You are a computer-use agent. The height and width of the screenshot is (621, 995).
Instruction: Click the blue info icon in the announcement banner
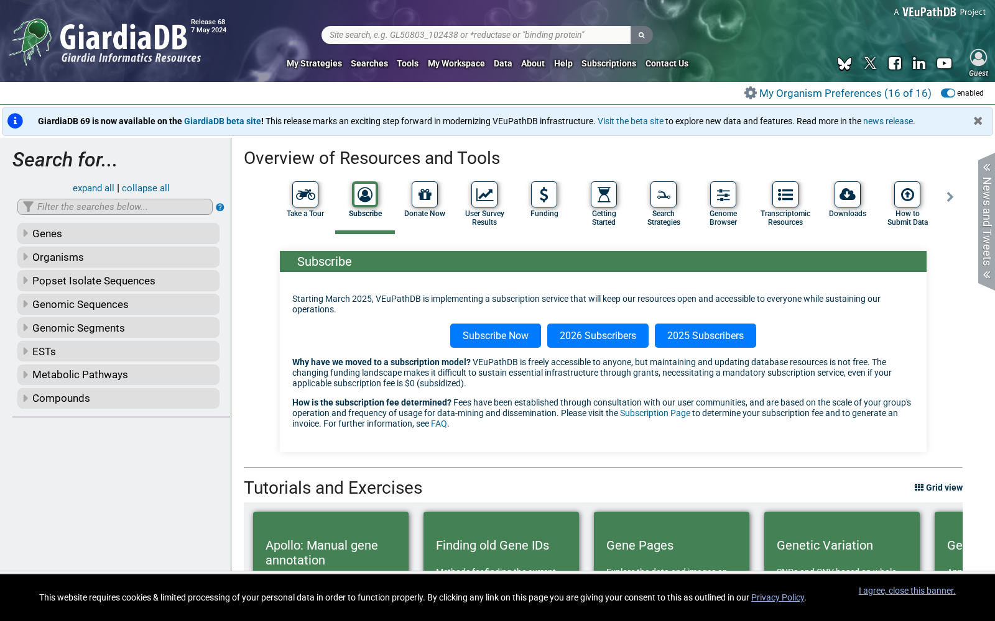15,121
